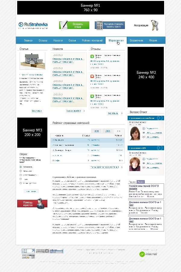Switch the rating table to the 2009 tab

tap(108, 131)
